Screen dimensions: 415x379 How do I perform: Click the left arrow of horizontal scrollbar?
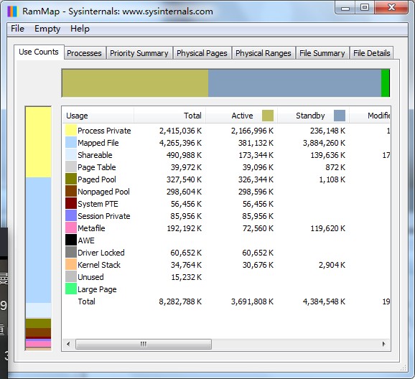pos(68,344)
